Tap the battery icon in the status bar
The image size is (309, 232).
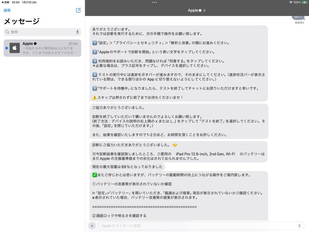coord(304,2)
